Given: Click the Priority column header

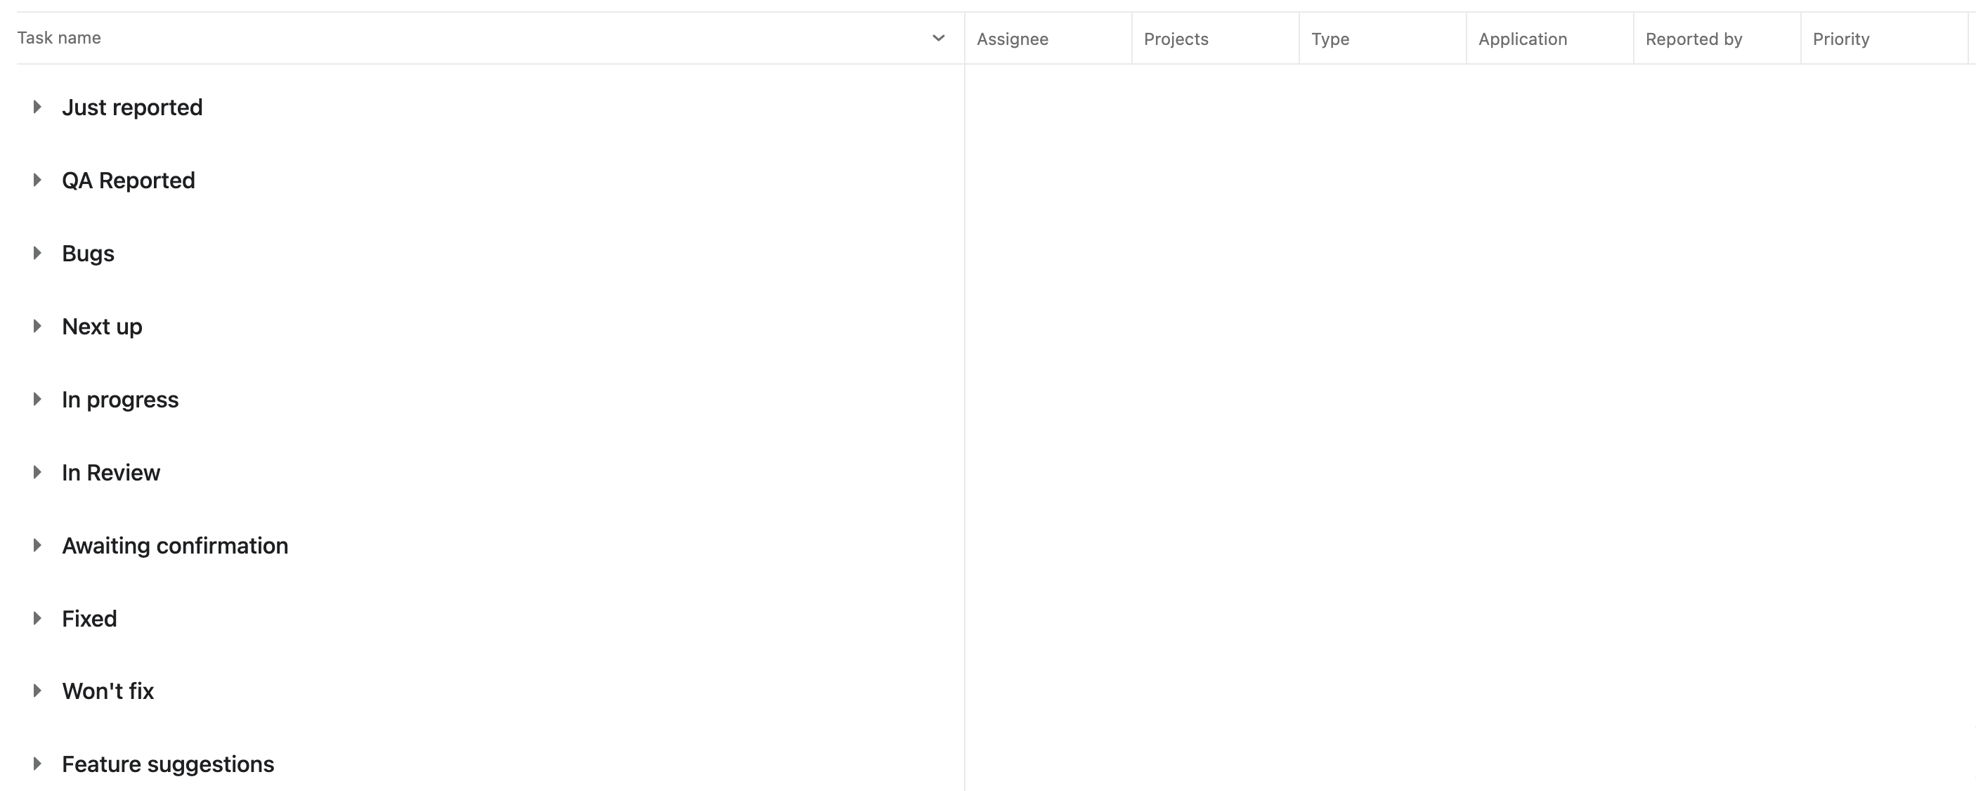Looking at the screenshot, I should (1884, 39).
